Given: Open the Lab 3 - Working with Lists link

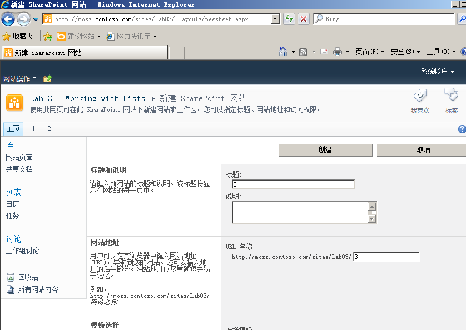Looking at the screenshot, I should click(87, 98).
